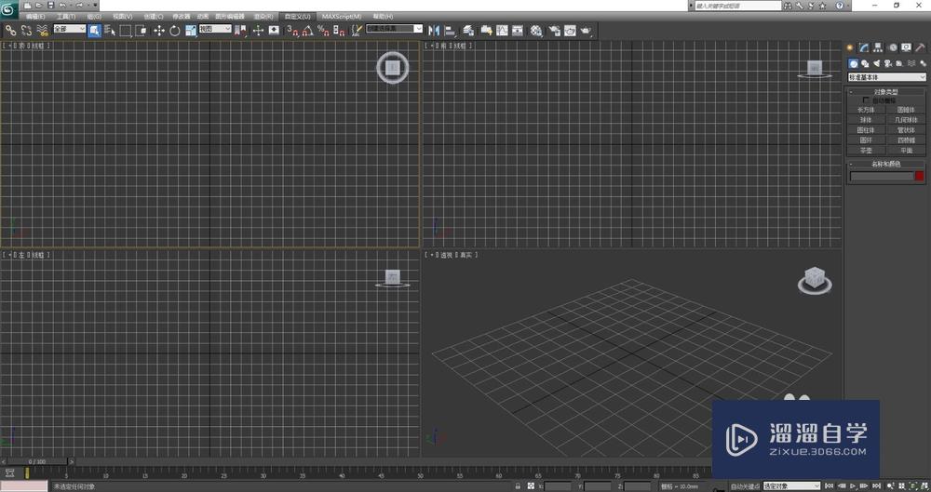
Task: Click the 球体 (Sphere) button
Action: click(866, 120)
